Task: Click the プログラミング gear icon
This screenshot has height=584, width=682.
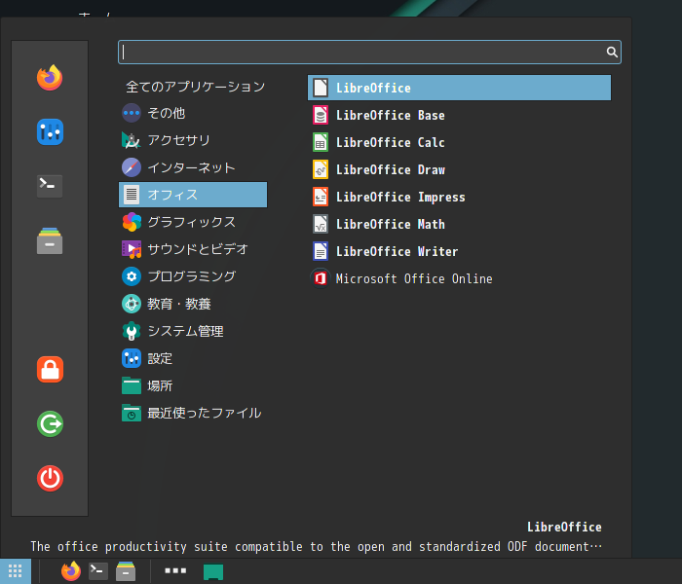Action: [x=132, y=276]
